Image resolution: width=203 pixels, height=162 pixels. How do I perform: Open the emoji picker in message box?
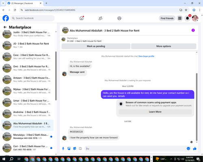point(188,149)
